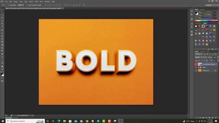The width and height of the screenshot is (219, 123).
Task: Select the Horizontal Type tool
Action: point(2,57)
